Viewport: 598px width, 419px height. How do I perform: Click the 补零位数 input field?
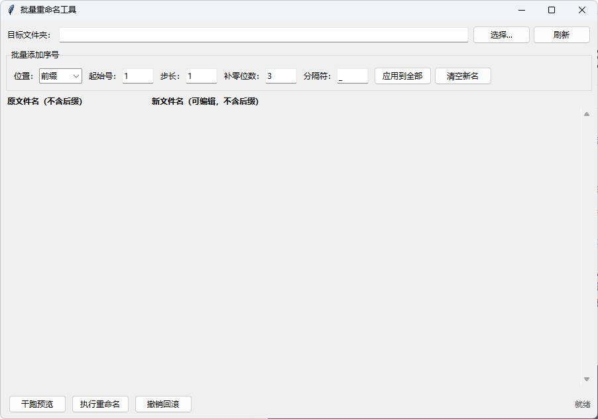[281, 76]
